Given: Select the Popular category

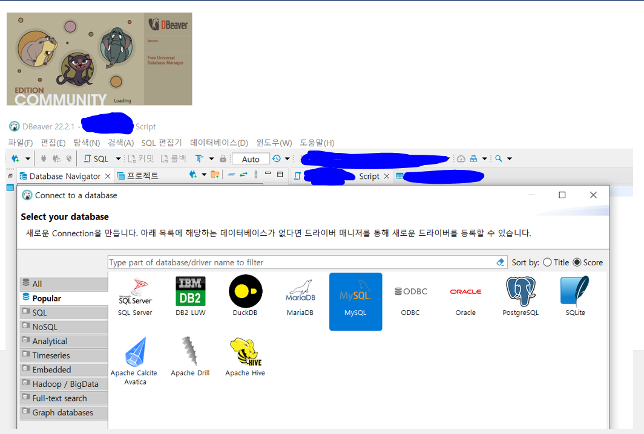Looking at the screenshot, I should (x=64, y=298).
